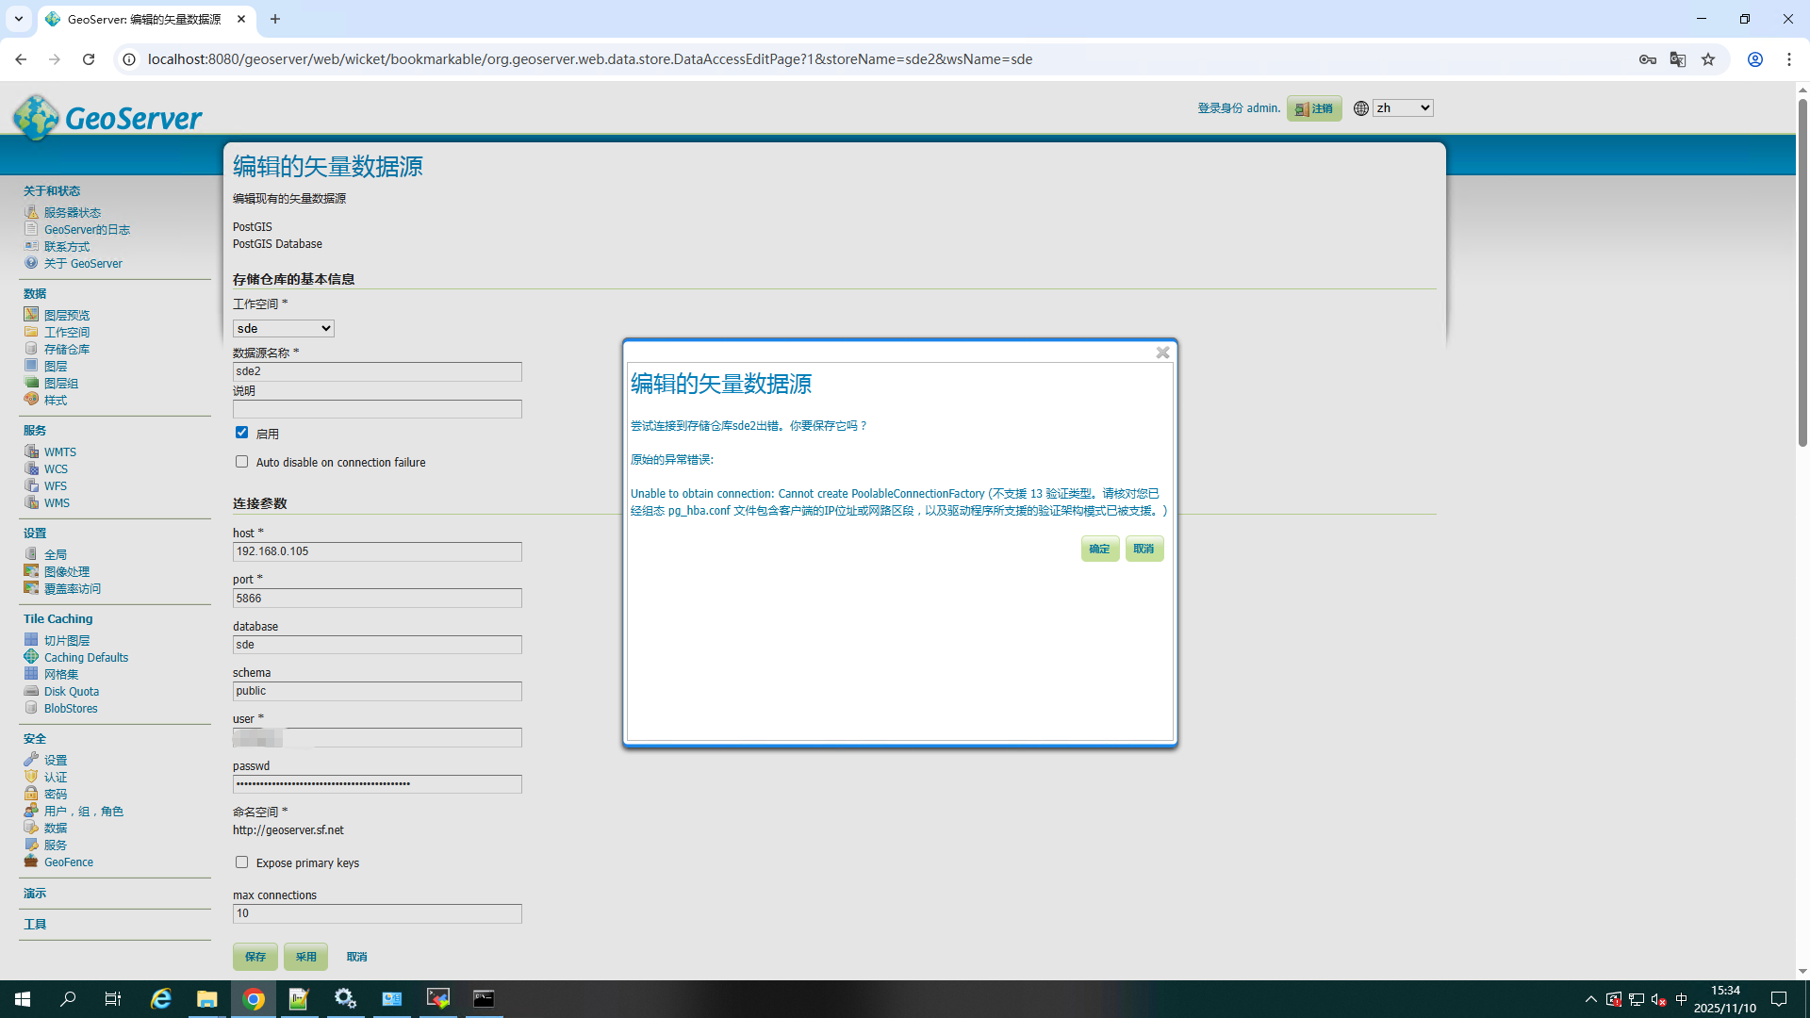Viewport: 1810px width, 1018px height.
Task: Uncheck the 启用 enabled checkbox
Action: [x=242, y=433]
